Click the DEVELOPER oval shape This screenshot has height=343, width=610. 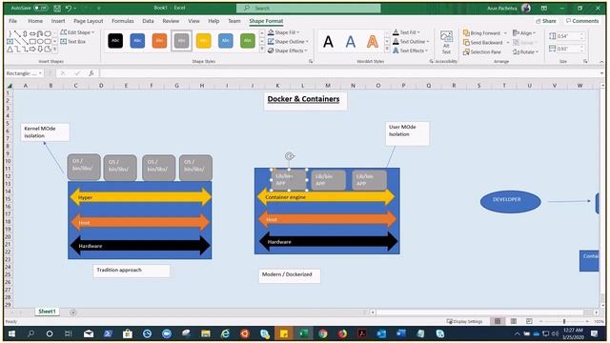point(511,201)
